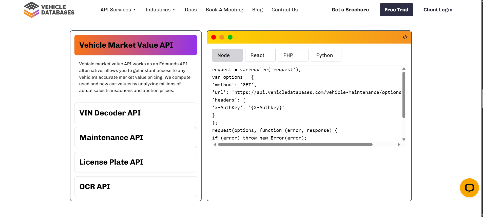Viewport: 483px width, 217px height.
Task: Click the 'x-AuthKey' code line
Action: [248, 108]
